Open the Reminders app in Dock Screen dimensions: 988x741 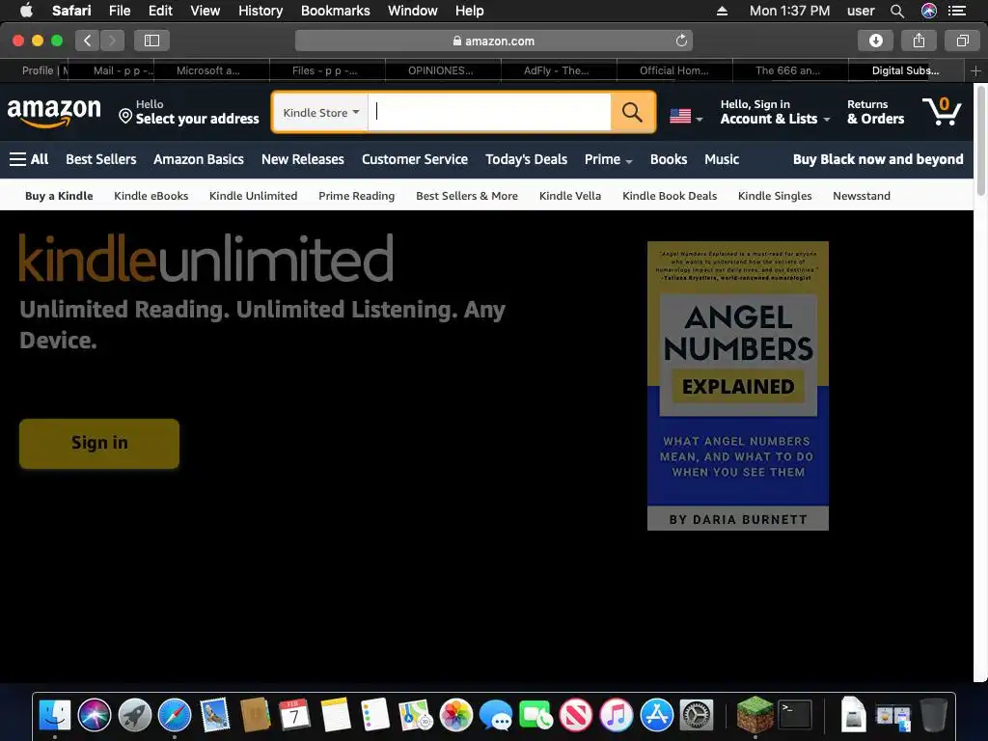click(375, 715)
